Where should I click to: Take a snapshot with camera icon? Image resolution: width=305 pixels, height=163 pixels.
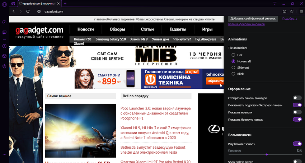tap(285, 11)
